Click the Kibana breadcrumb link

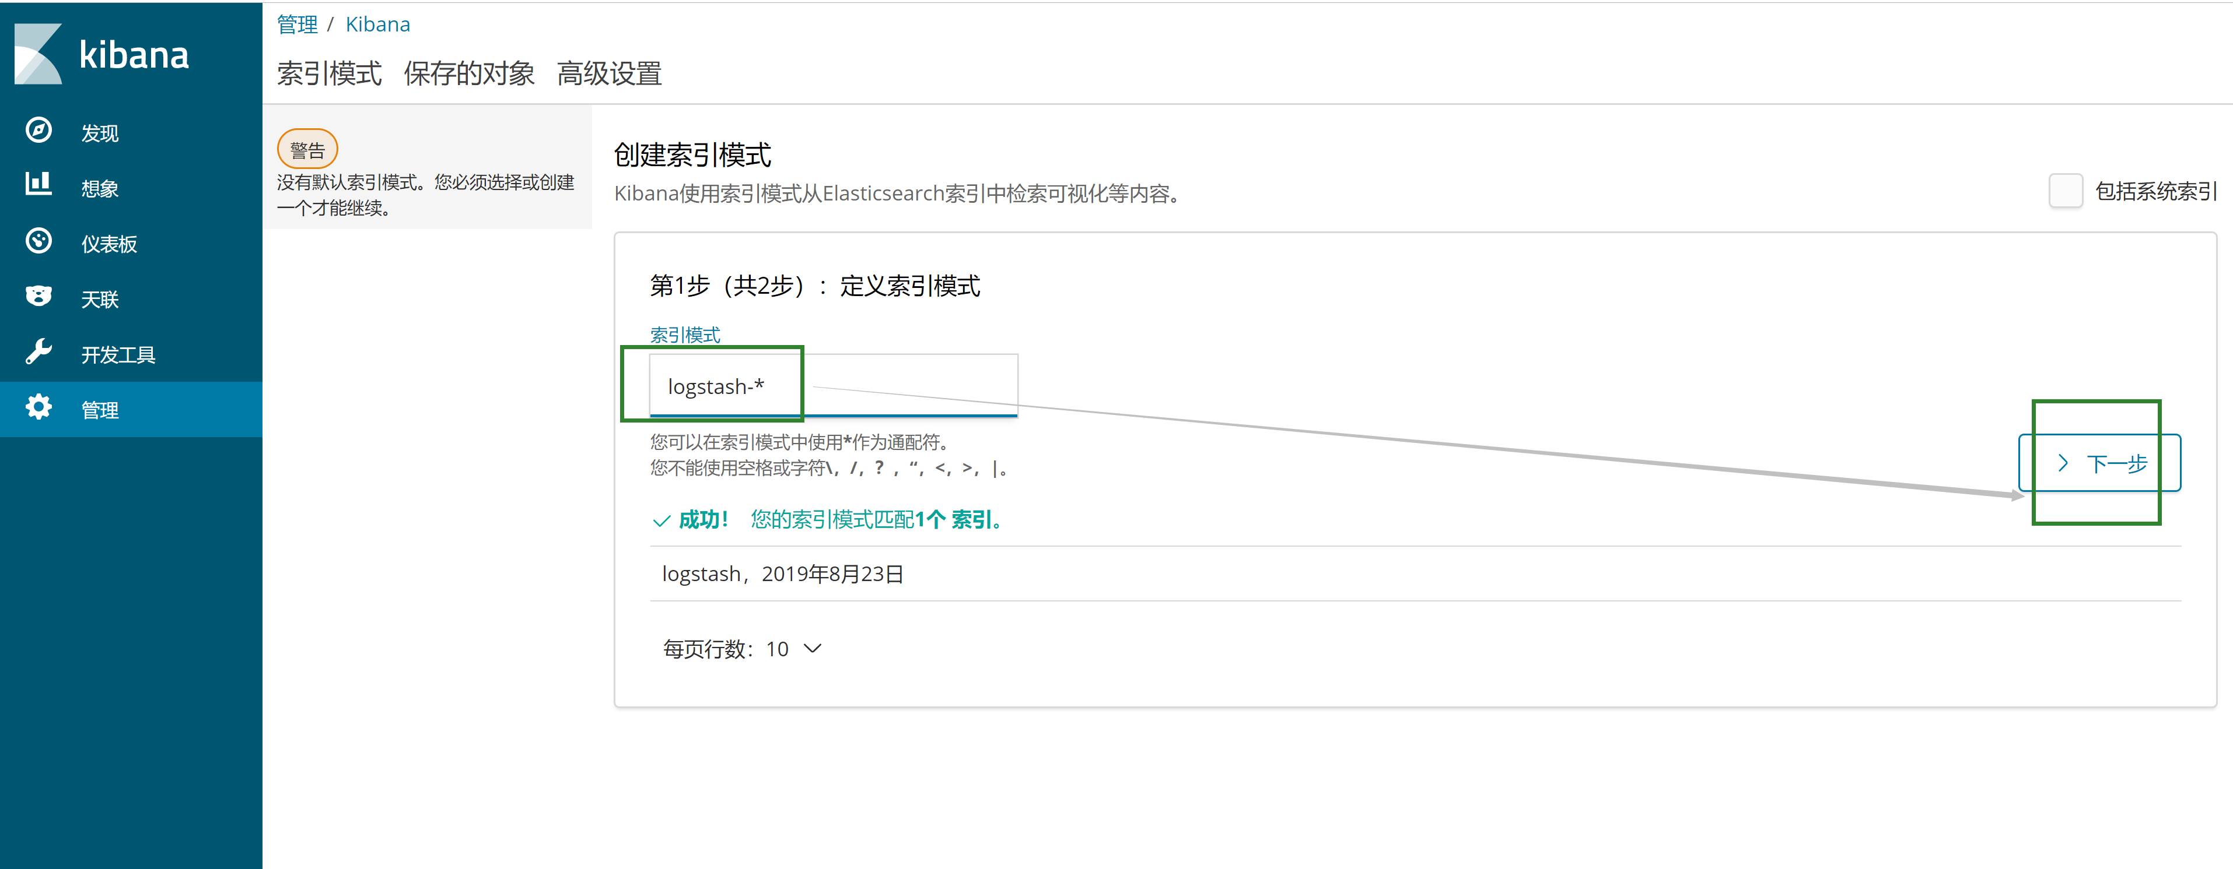tap(377, 24)
